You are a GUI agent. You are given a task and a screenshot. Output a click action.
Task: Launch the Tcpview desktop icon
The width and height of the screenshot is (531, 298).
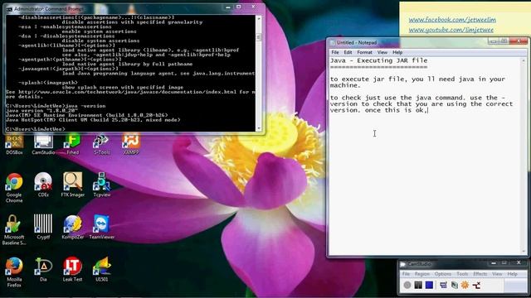pos(101,185)
